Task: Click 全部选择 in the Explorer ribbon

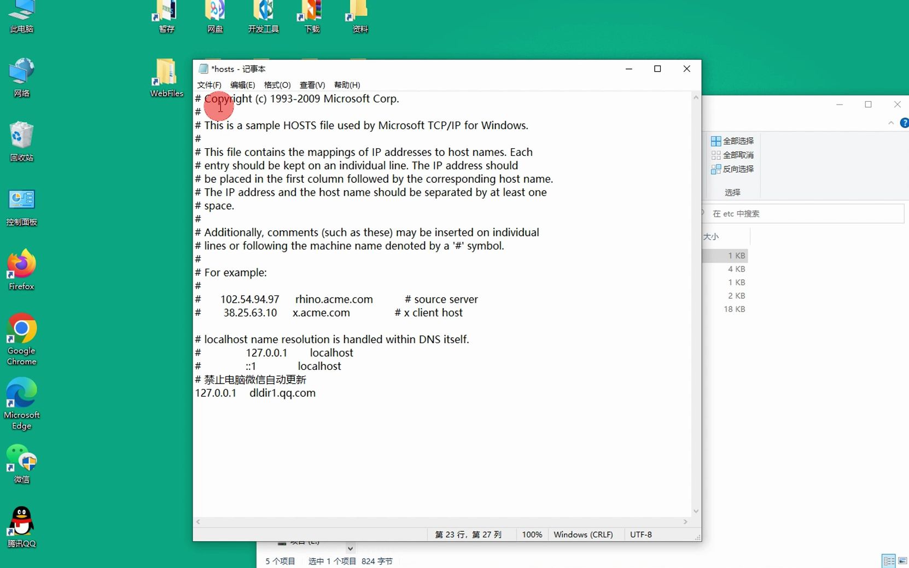Action: (732, 141)
